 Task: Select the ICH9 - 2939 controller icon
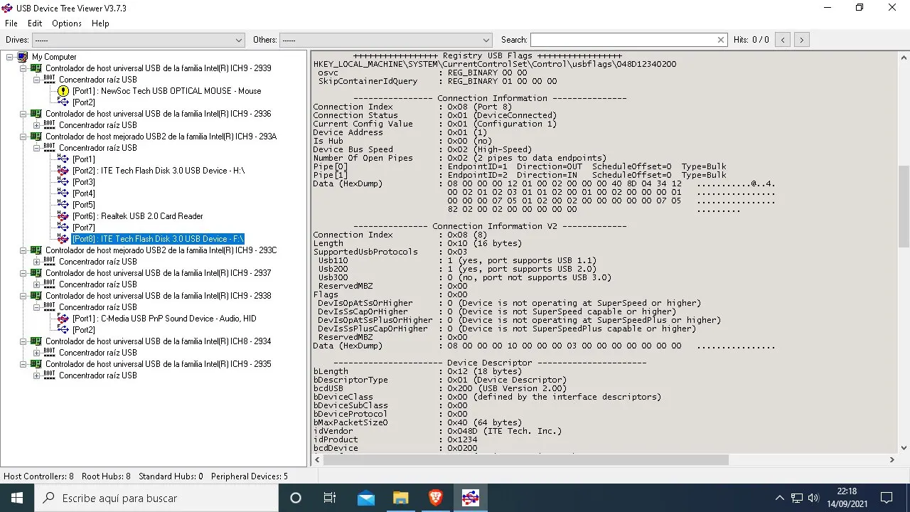[36, 68]
